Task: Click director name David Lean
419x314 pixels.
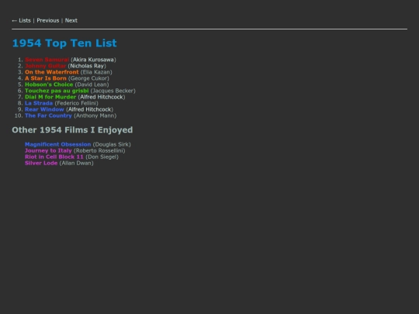Action: click(92, 85)
